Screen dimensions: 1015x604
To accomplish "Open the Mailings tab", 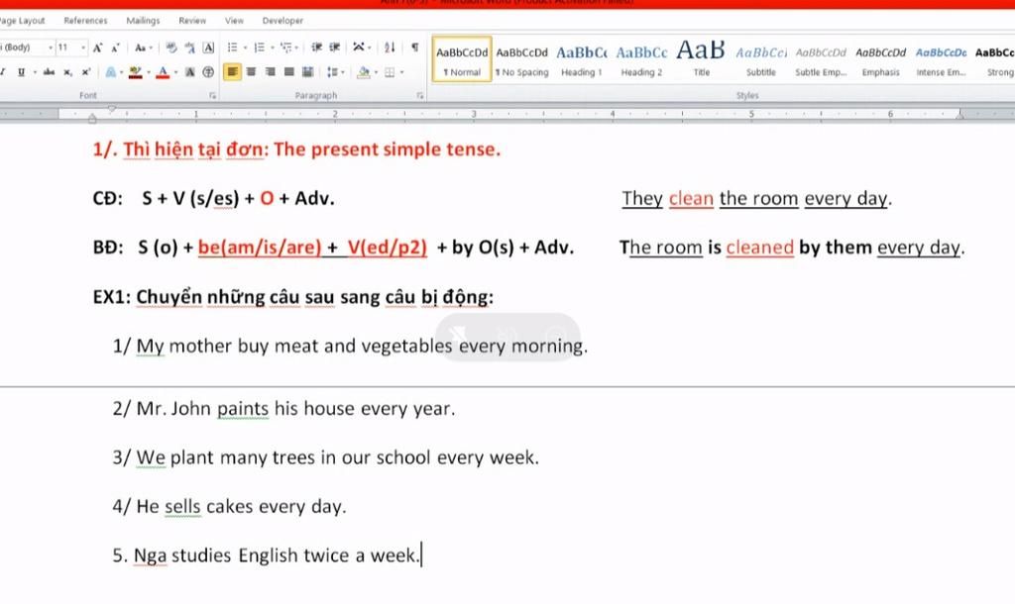I will [x=143, y=21].
